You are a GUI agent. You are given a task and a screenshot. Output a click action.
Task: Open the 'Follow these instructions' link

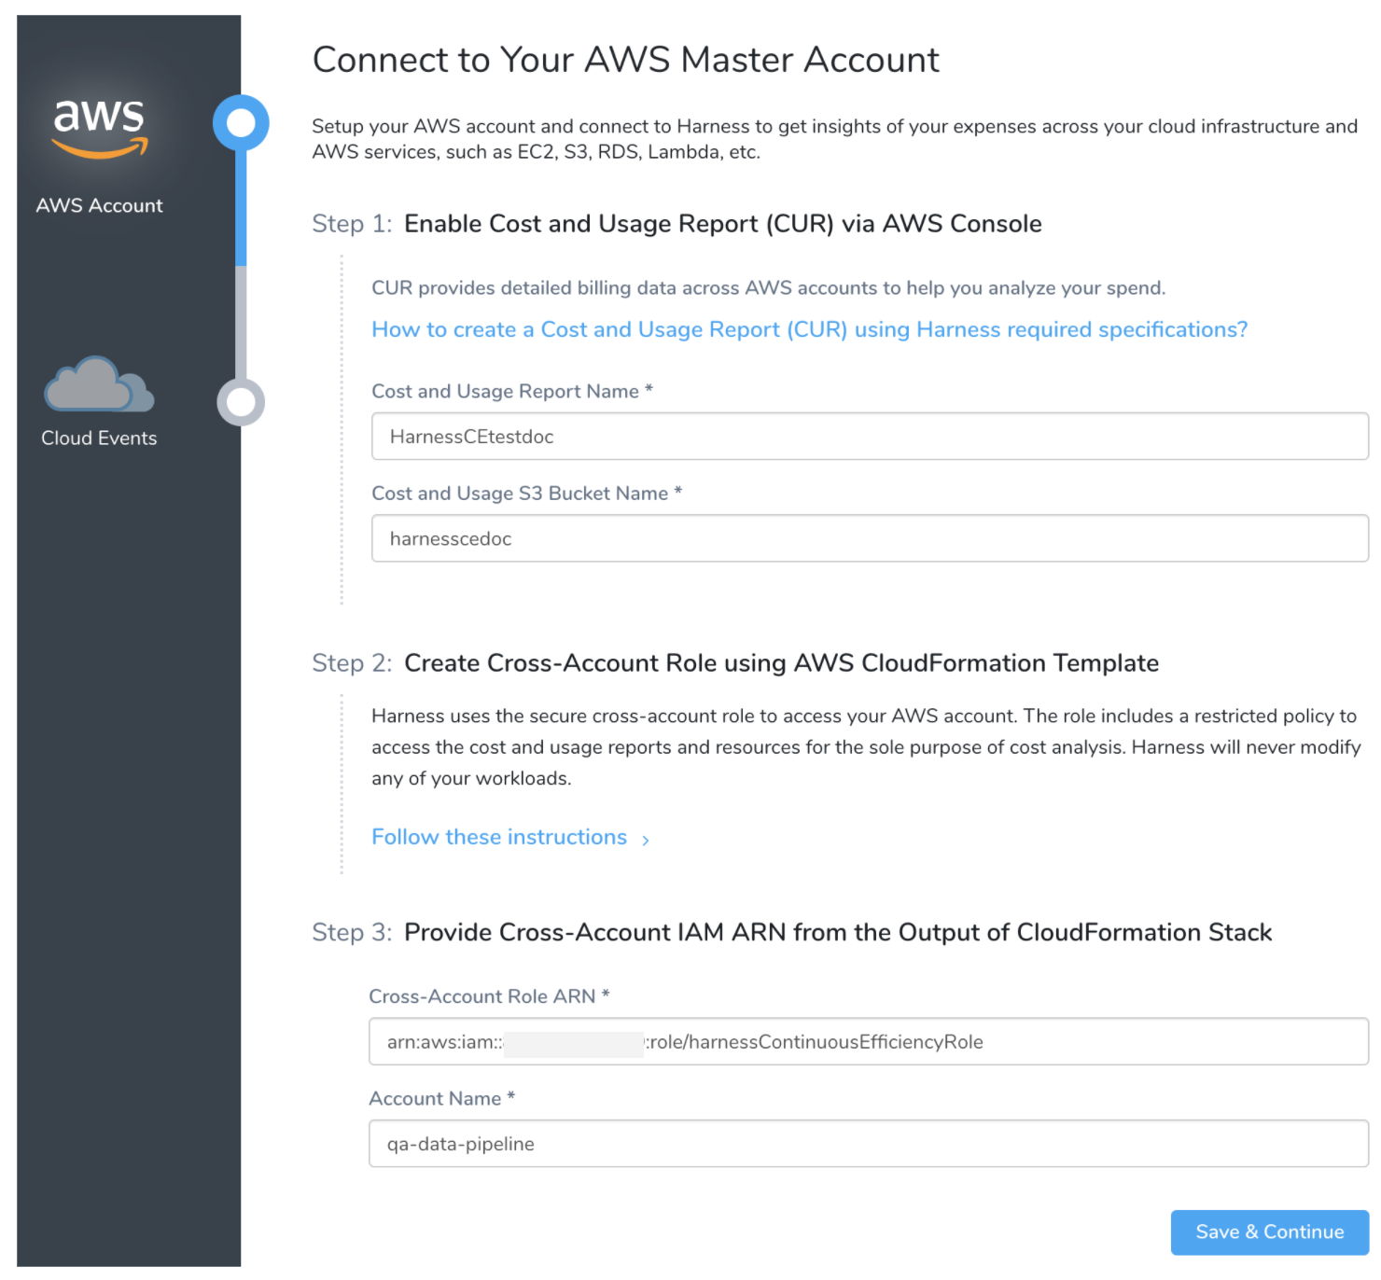point(499,837)
